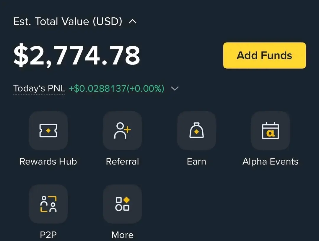The image size is (319, 241).
Task: Open the Rewards Hub ticket icon
Action: [48, 131]
